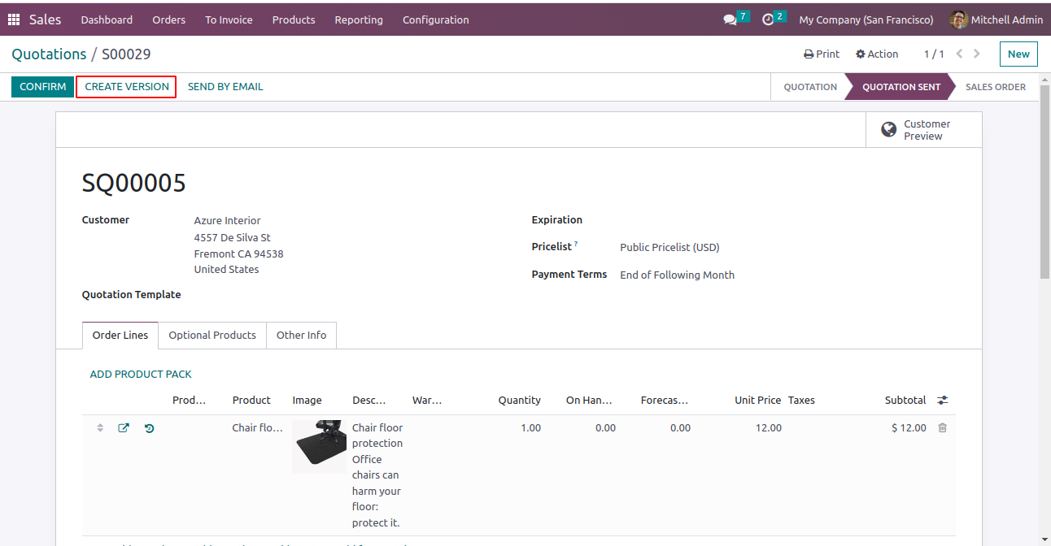Screen dimensions: 1051x546
Task: Click CREATE VERSION button
Action: coord(127,86)
